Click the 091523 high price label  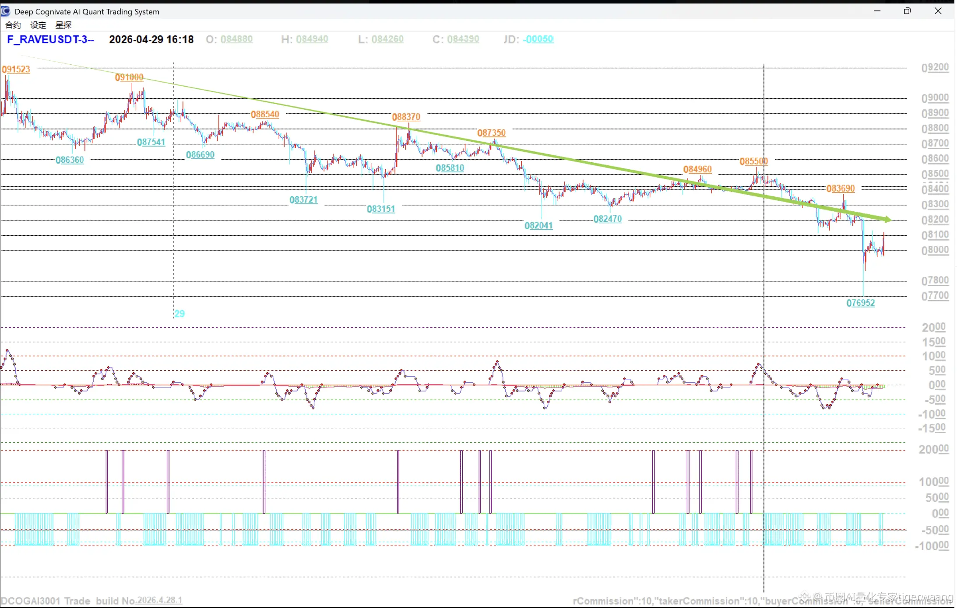16,69
